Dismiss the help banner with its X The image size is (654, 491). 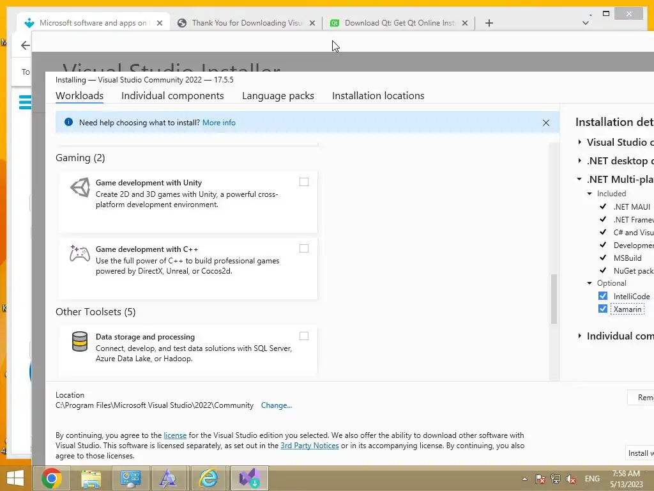tap(545, 123)
